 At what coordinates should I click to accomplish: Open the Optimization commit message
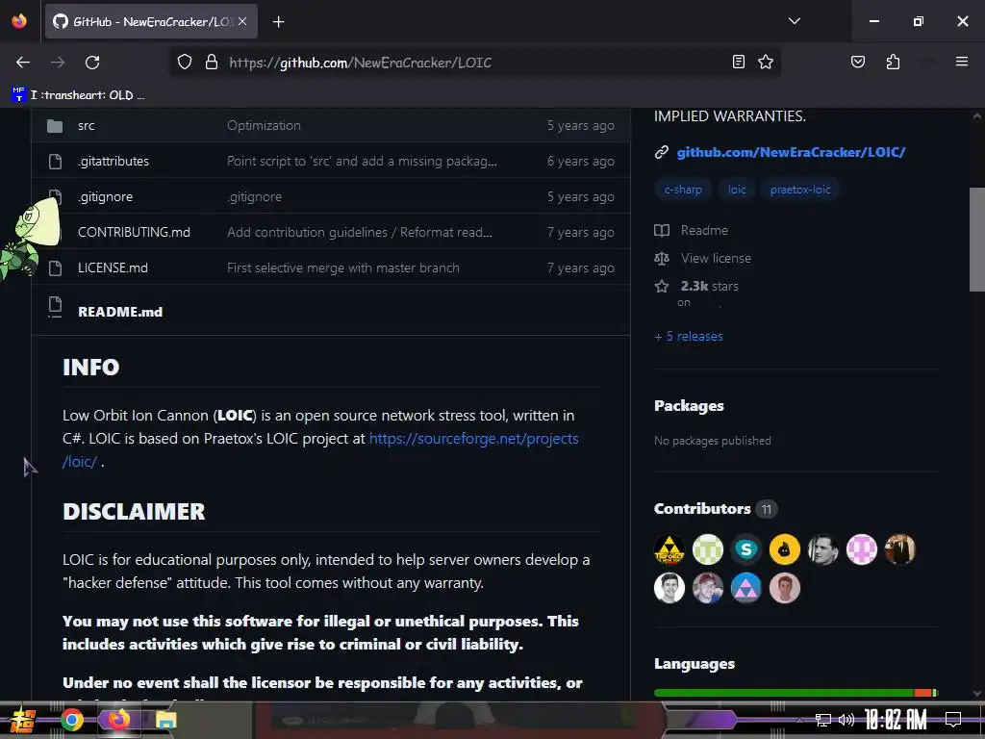(x=264, y=125)
